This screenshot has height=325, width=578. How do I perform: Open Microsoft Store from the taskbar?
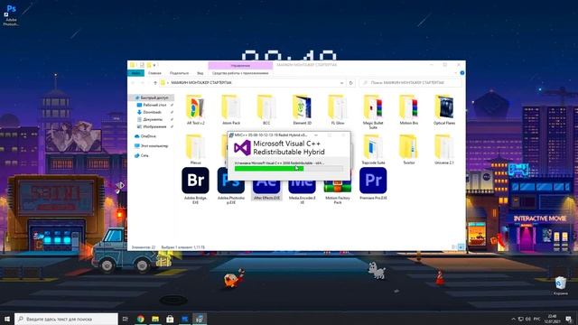click(x=170, y=319)
